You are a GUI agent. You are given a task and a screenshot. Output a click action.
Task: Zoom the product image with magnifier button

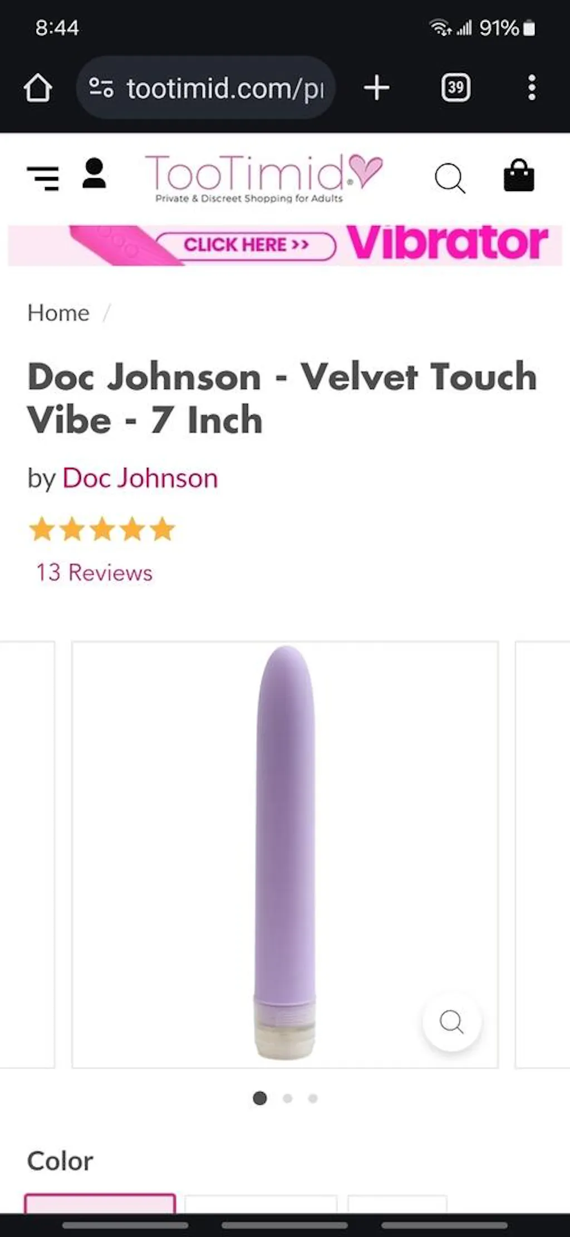(451, 1022)
